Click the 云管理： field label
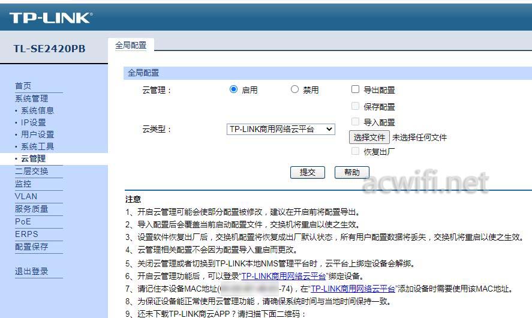This screenshot has height=318, width=532. click(157, 90)
